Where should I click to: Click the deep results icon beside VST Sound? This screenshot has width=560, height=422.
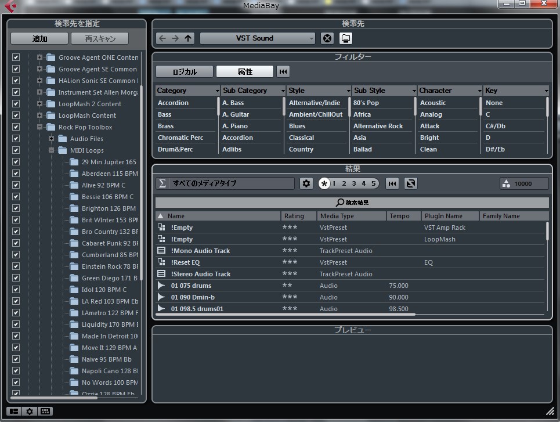click(345, 38)
